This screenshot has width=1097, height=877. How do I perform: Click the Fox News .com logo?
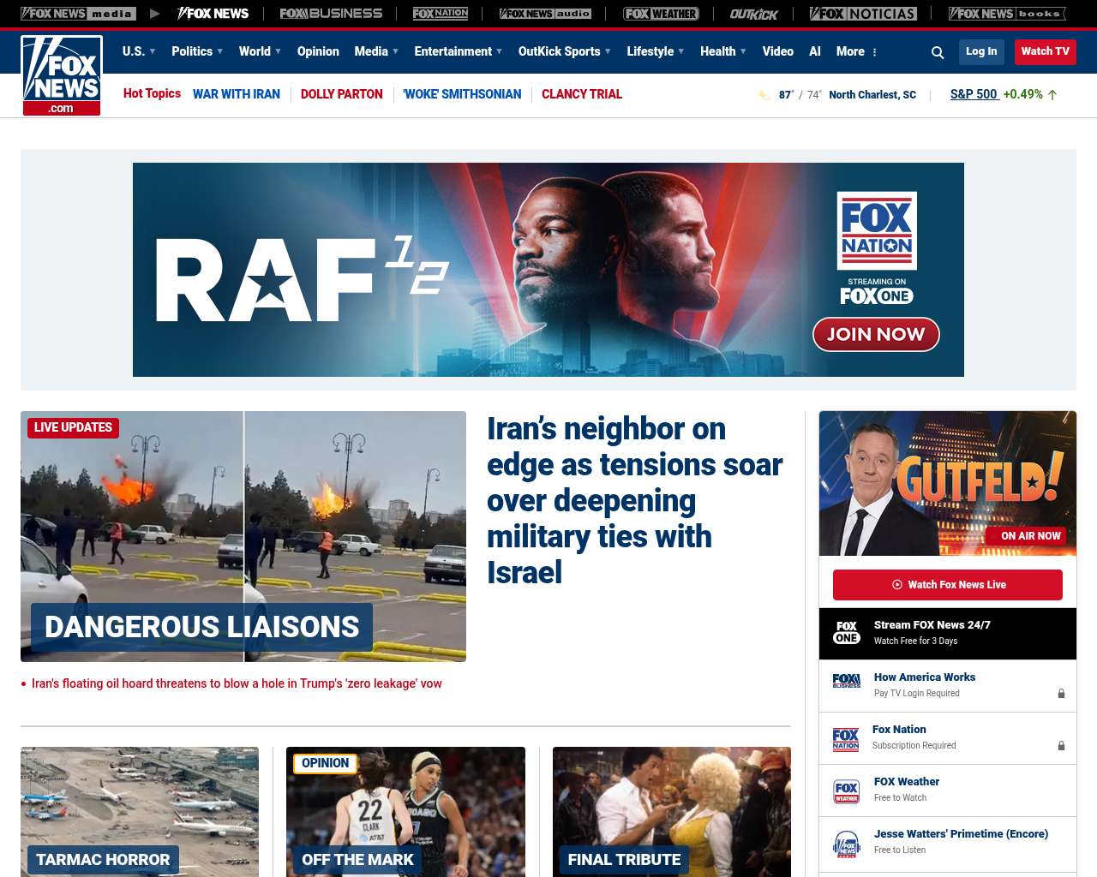62,75
